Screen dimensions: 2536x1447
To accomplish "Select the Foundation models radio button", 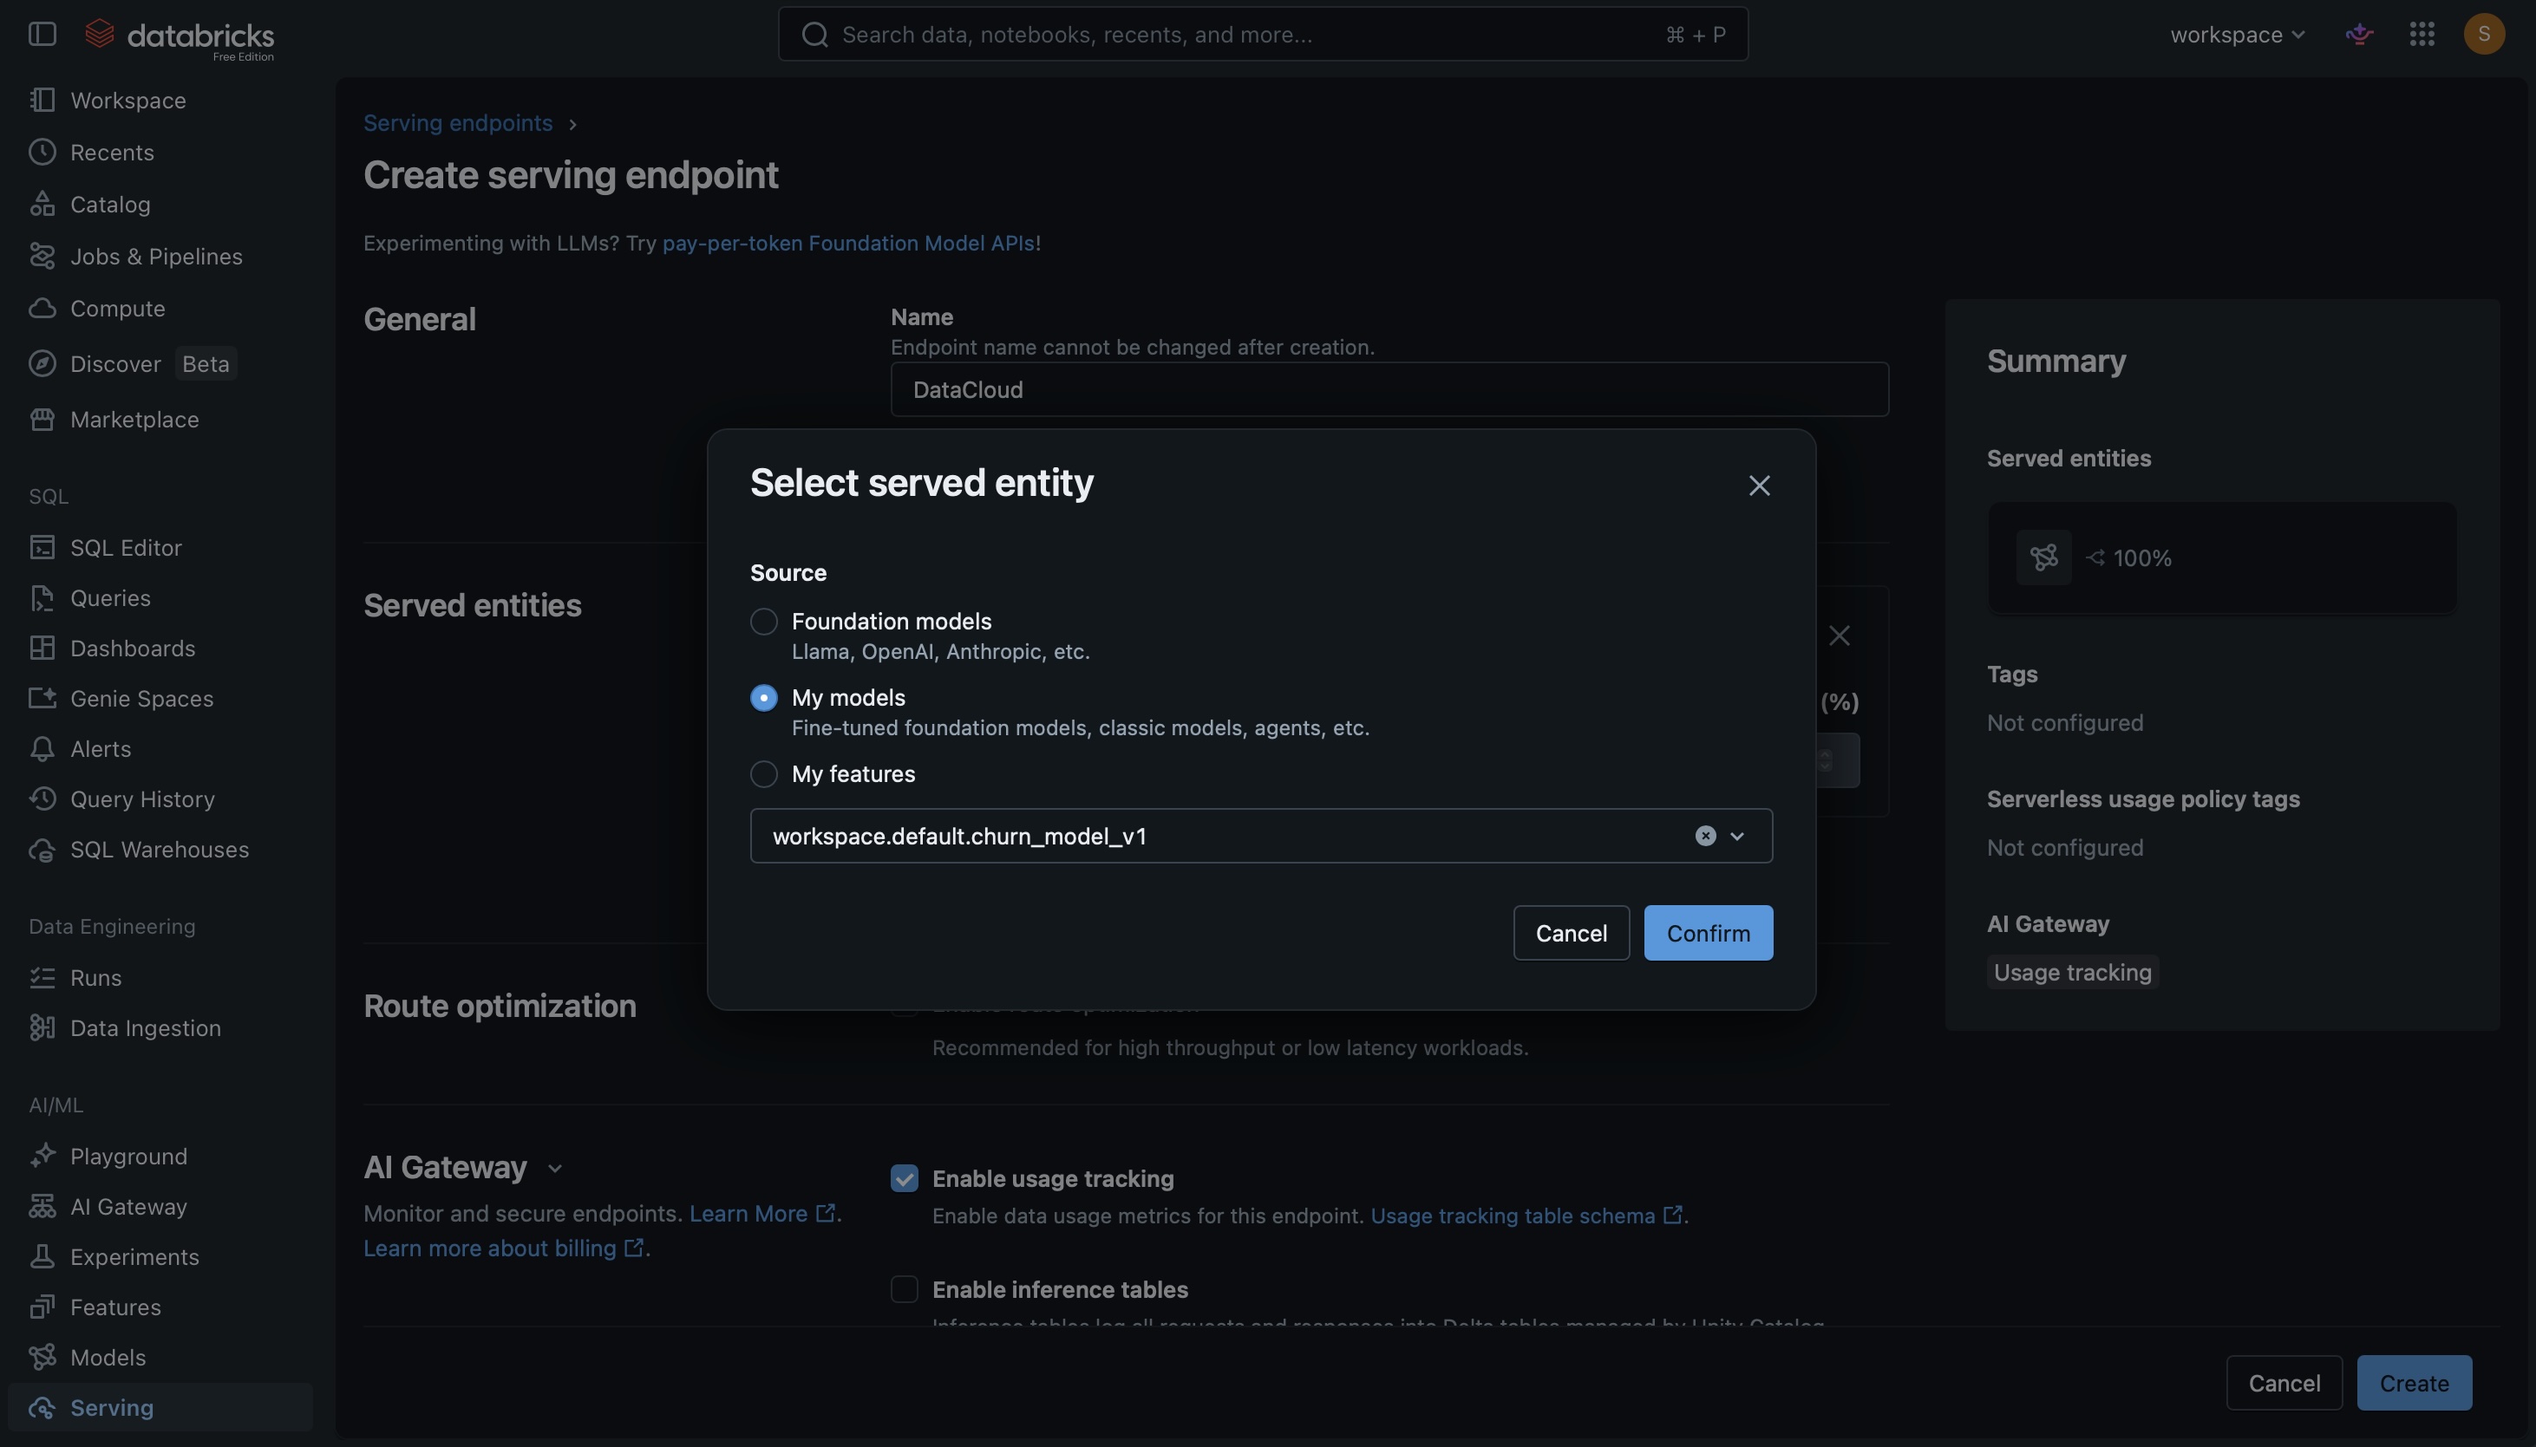I will point(763,622).
